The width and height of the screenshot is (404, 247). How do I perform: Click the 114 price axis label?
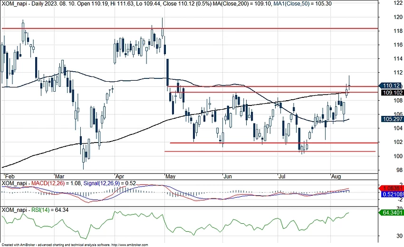(x=398, y=59)
